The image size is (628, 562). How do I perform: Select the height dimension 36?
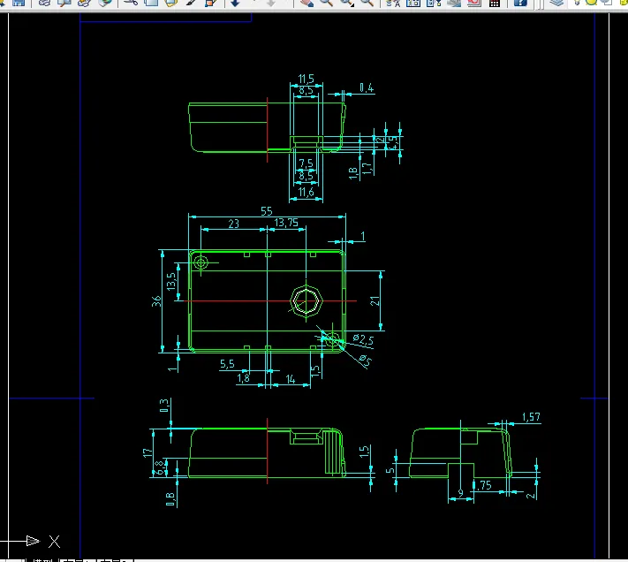coord(156,301)
